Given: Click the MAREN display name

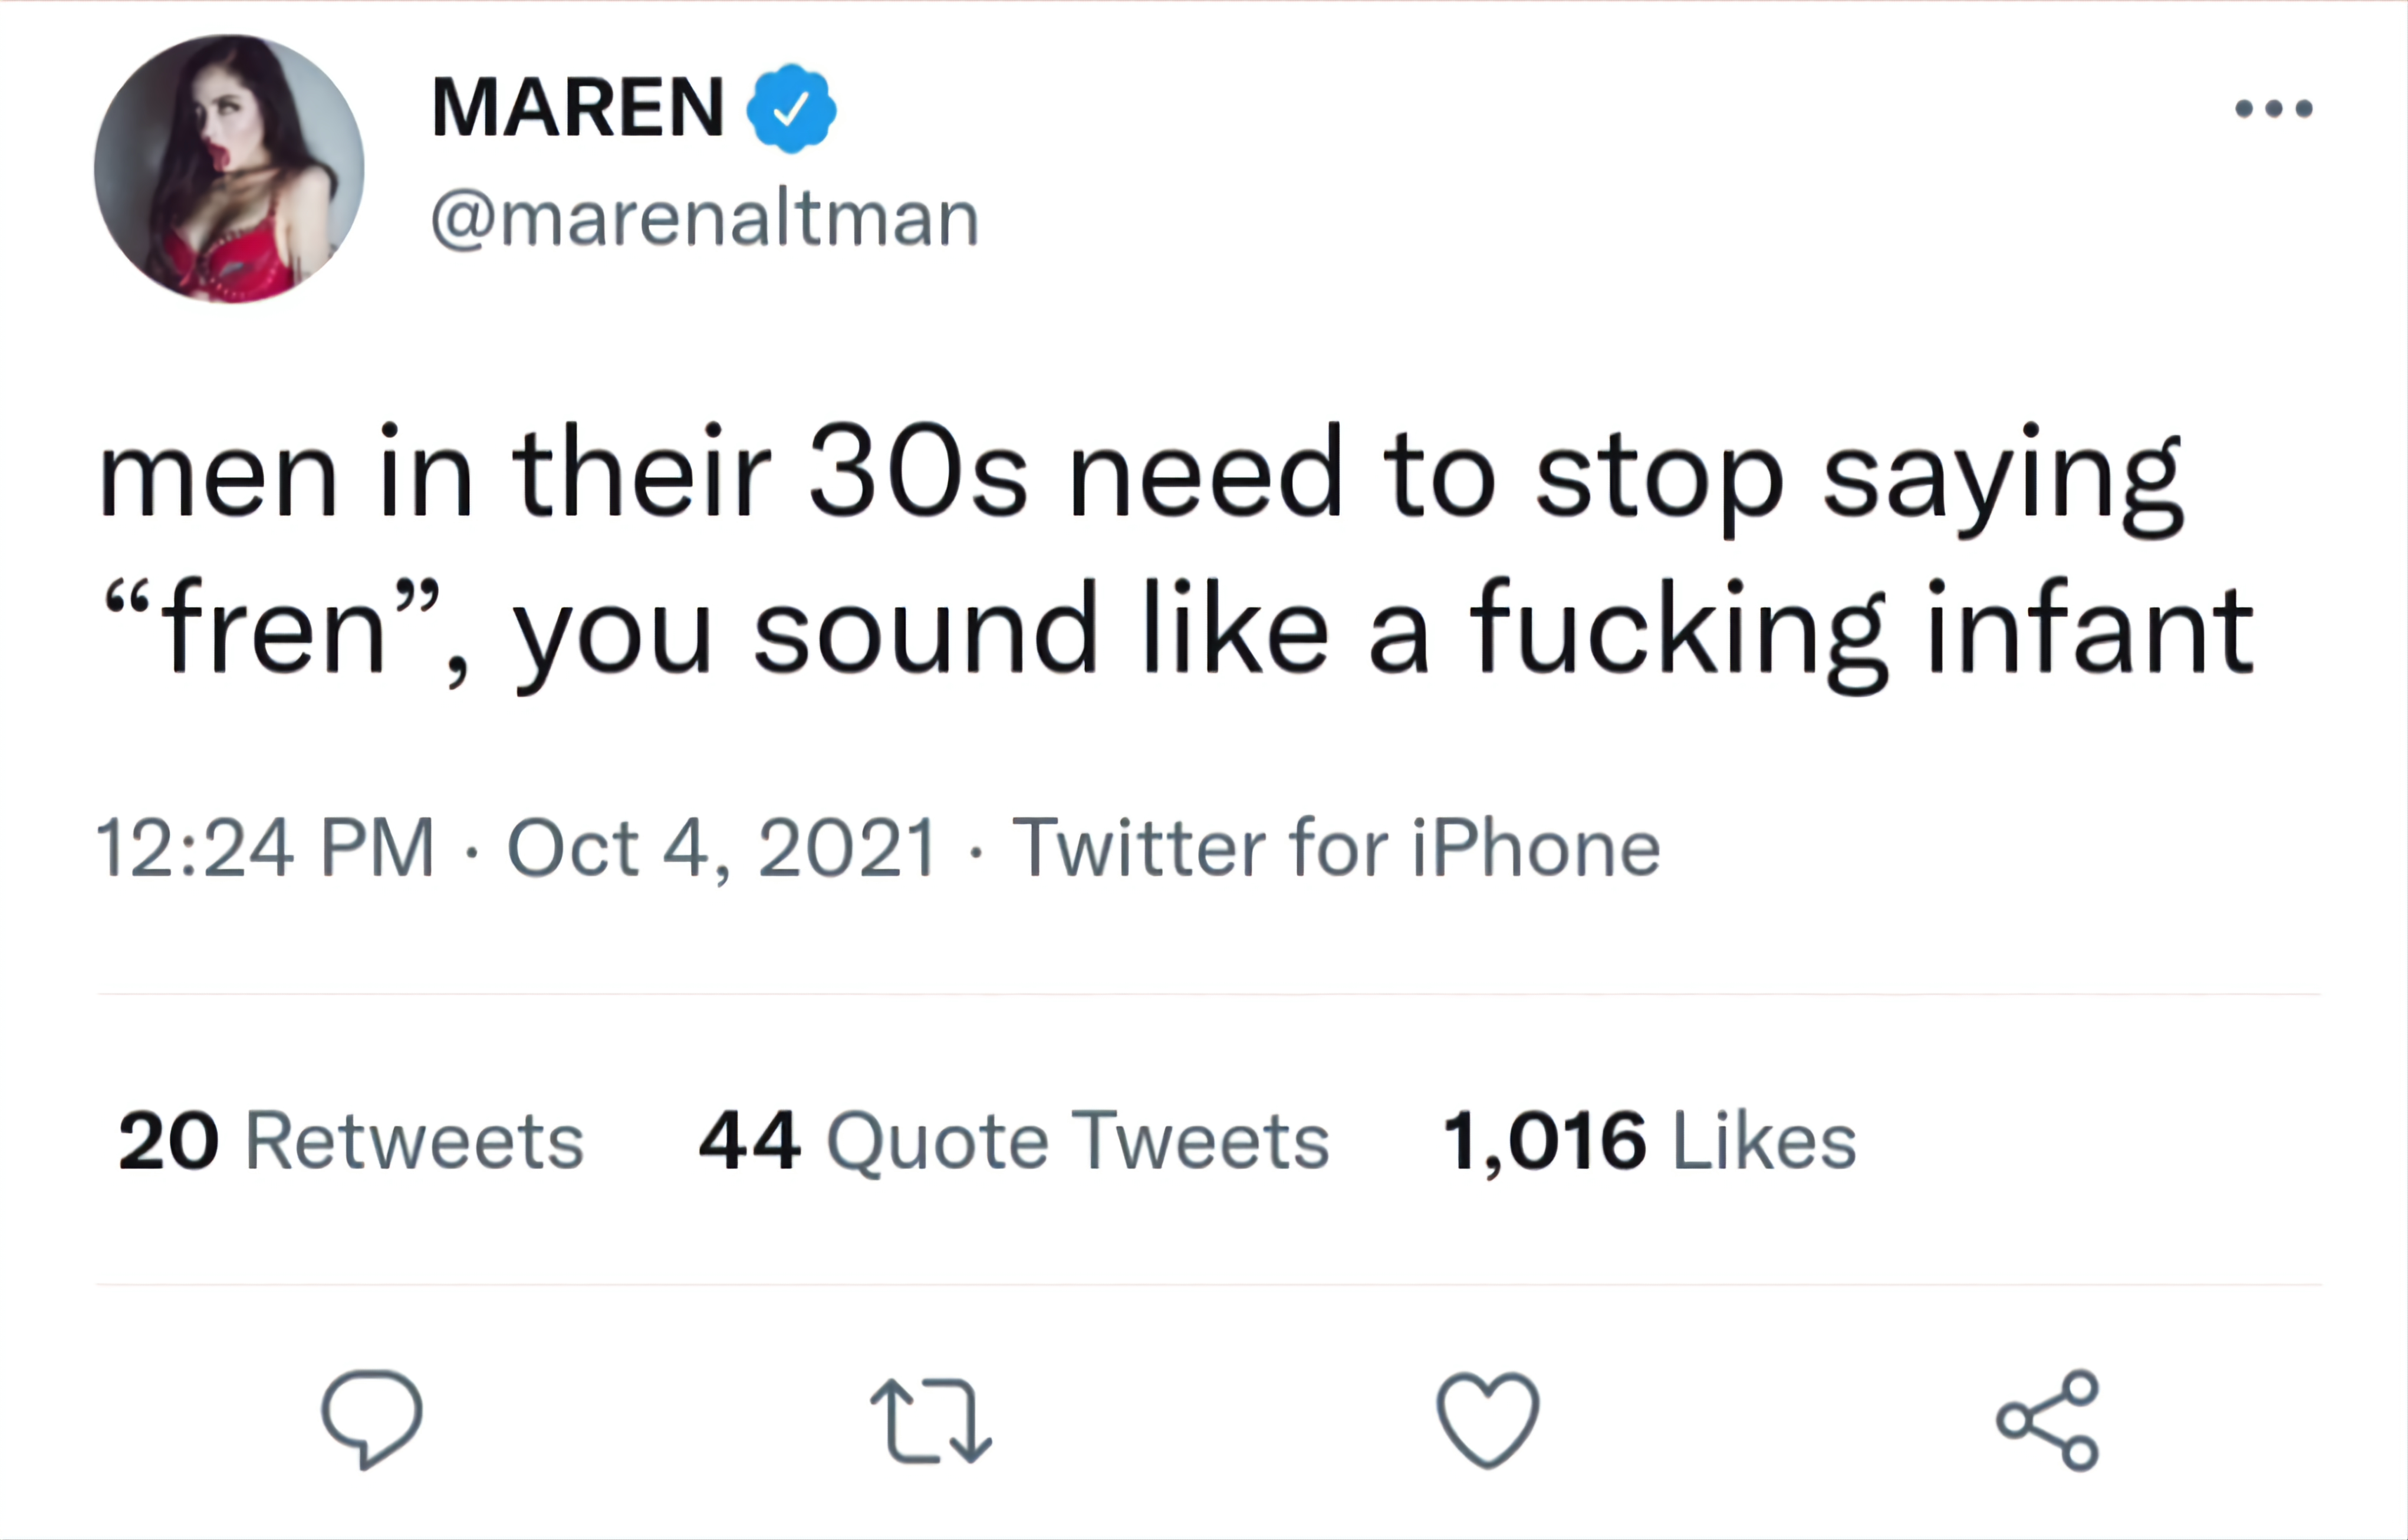Looking at the screenshot, I should point(578,107).
